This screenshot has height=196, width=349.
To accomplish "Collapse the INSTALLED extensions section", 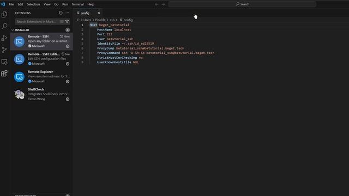I will tap(13, 30).
